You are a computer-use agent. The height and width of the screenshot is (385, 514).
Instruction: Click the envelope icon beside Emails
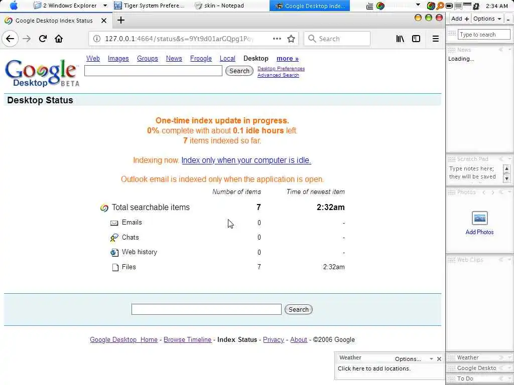point(114,223)
